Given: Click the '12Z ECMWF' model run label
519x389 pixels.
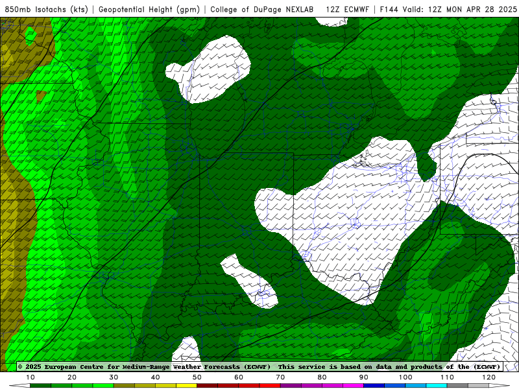Looking at the screenshot, I should (x=347, y=10).
